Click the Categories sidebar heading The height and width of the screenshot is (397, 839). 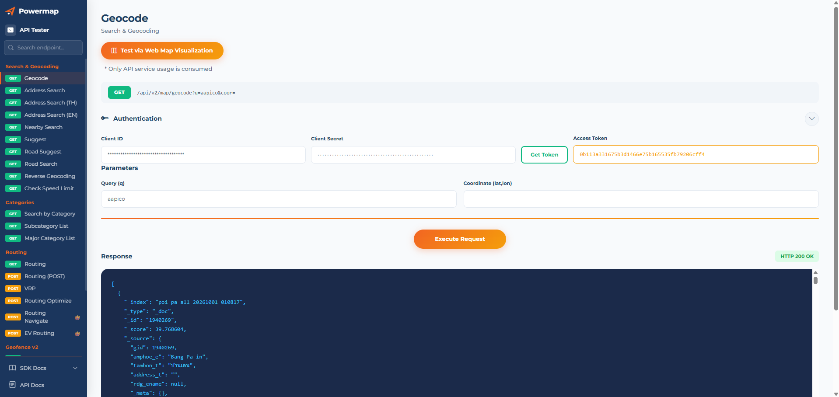pos(20,202)
